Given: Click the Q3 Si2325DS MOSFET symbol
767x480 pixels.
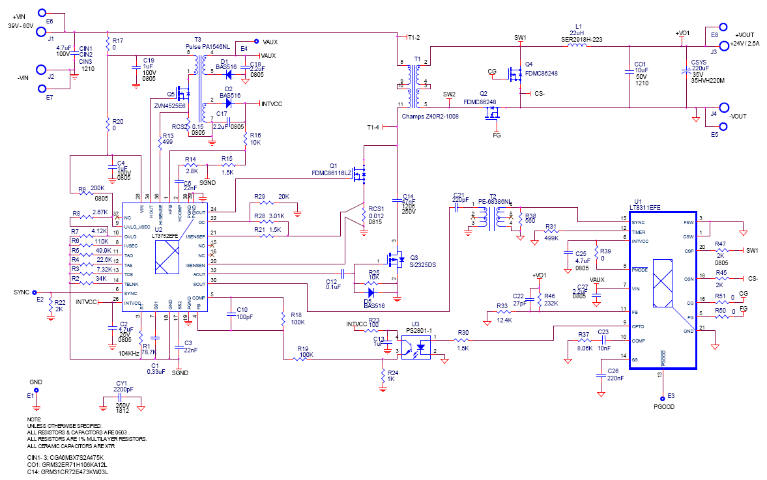Looking at the screenshot, I should coord(396,259).
